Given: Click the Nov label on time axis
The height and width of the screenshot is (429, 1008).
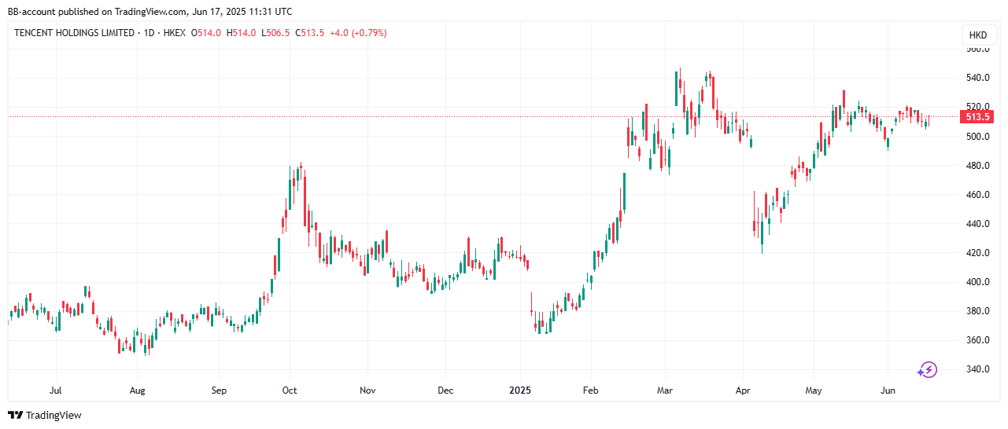Looking at the screenshot, I should (x=367, y=390).
